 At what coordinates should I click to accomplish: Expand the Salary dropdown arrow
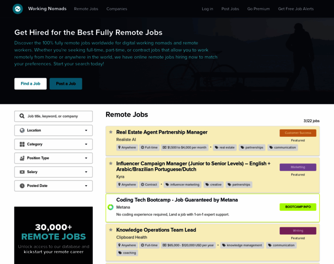[86, 172]
